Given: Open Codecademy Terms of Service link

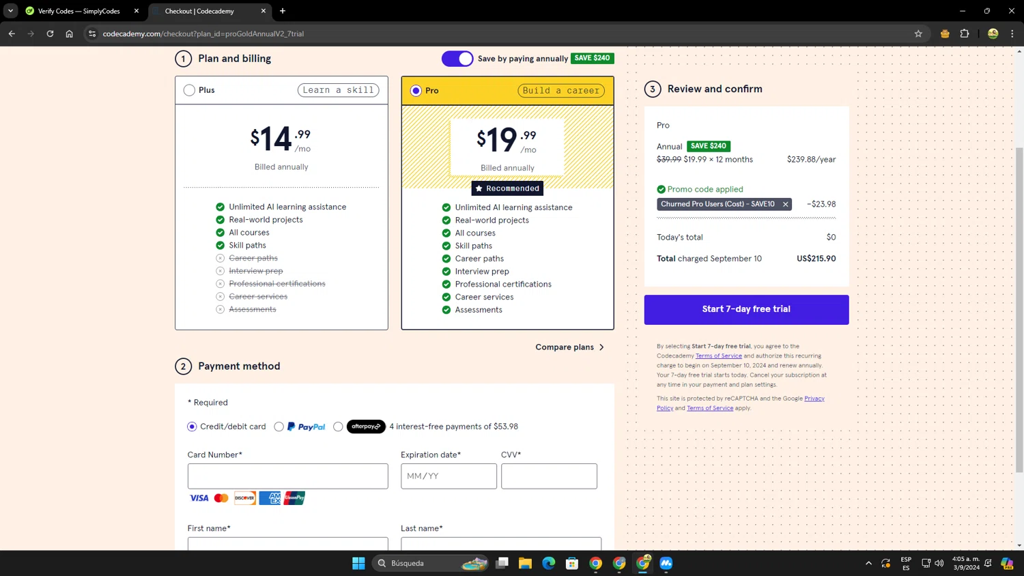Looking at the screenshot, I should 718,356.
